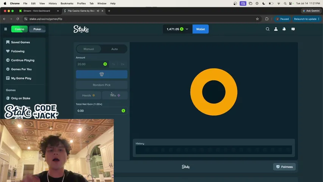Go back to previous page
Image resolution: width=323 pixels, height=182 pixels.
pos(4,19)
